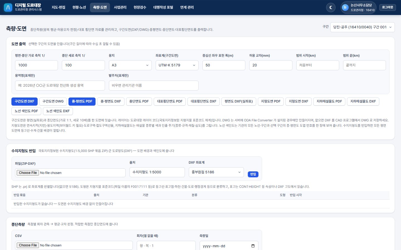The image size is (401, 250).
Task: Open the 지도·편집 menu
Action: pyautogui.click(x=58, y=7)
